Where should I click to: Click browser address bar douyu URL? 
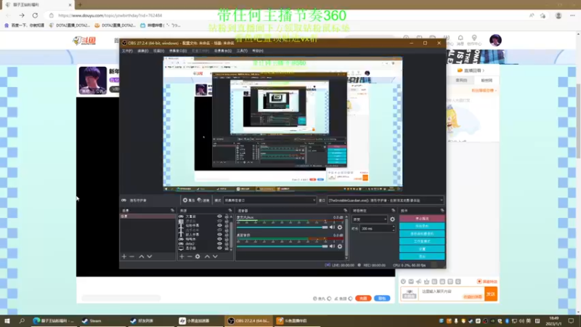[x=110, y=15]
